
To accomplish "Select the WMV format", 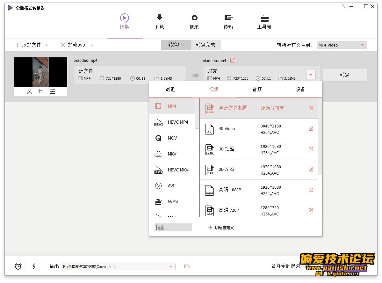I will pyautogui.click(x=172, y=202).
